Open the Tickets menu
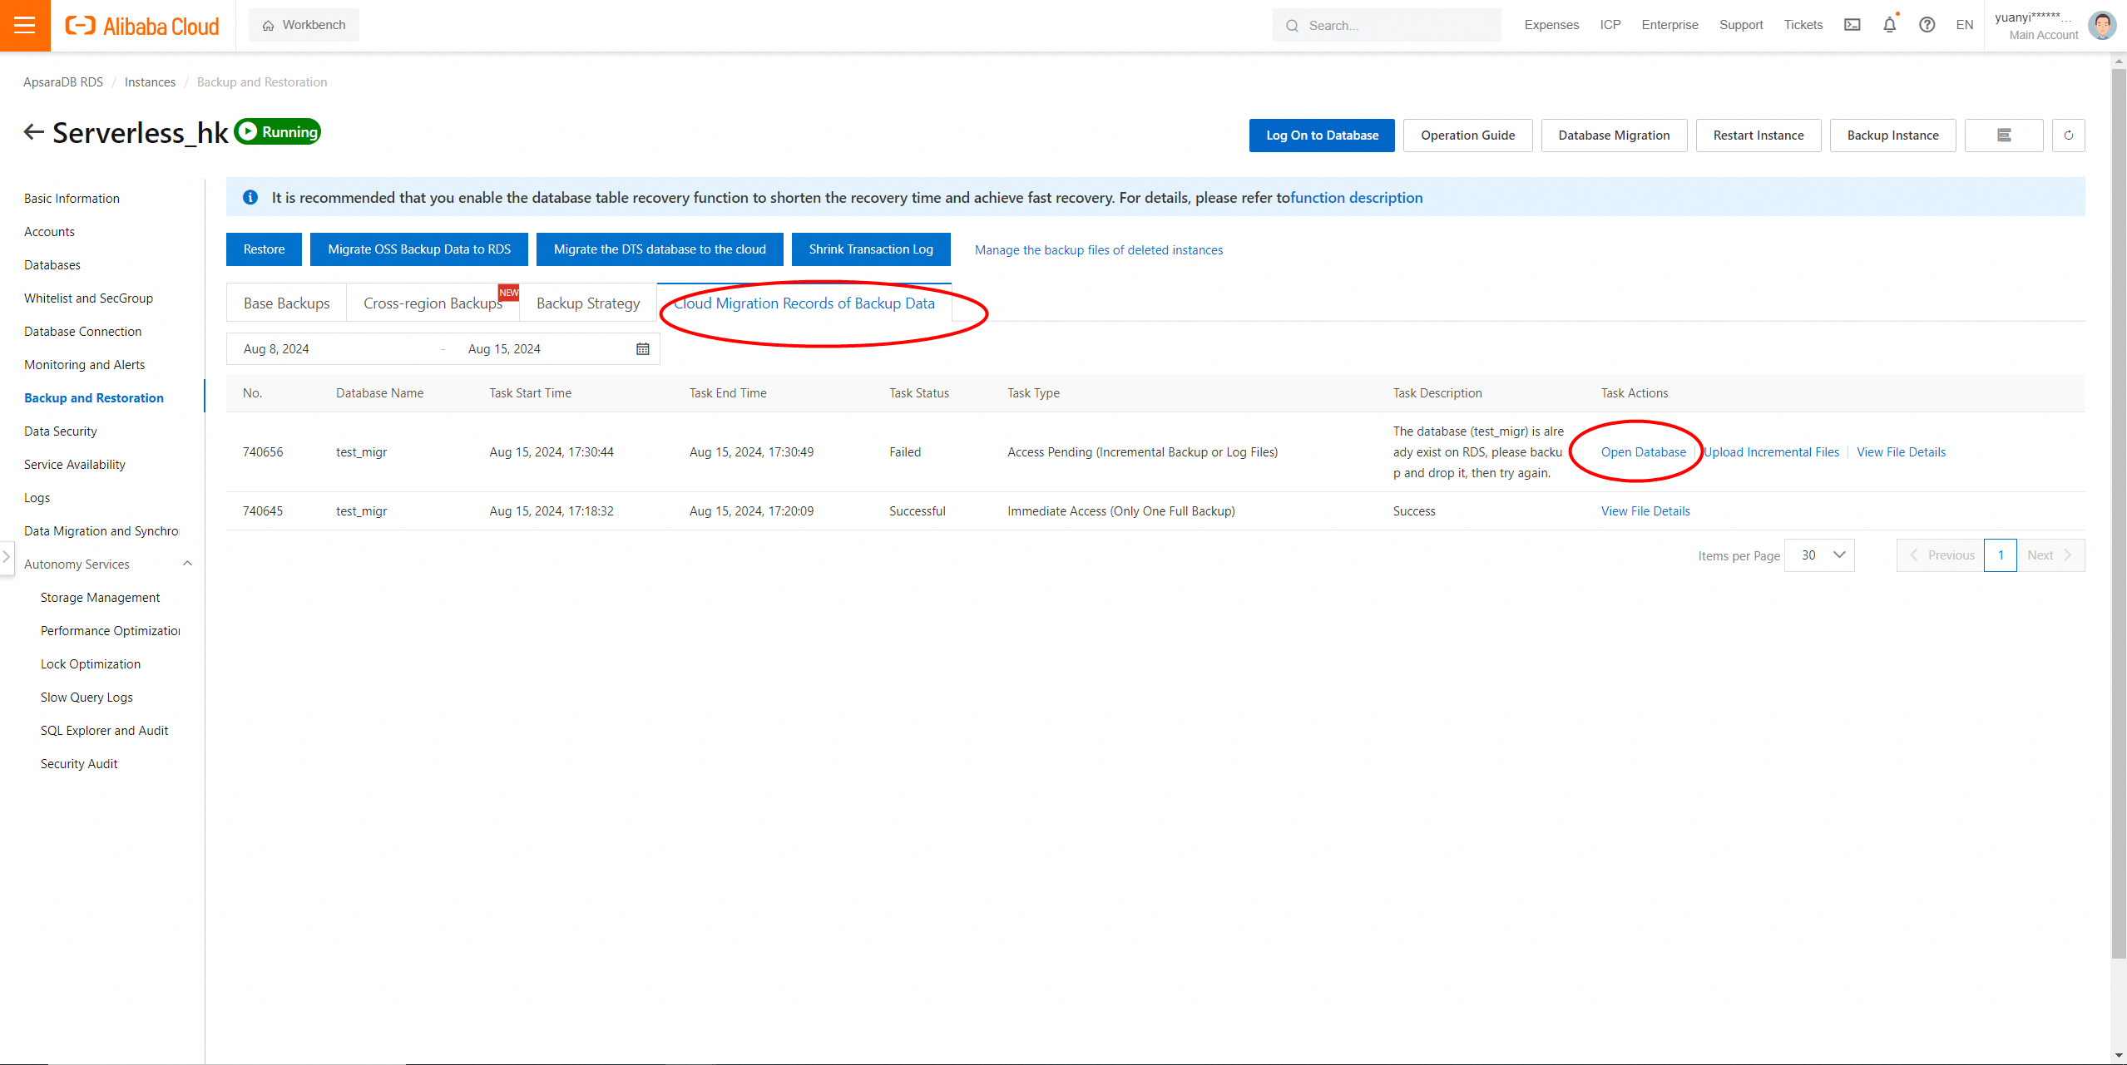This screenshot has width=2127, height=1065. coord(1803,25)
